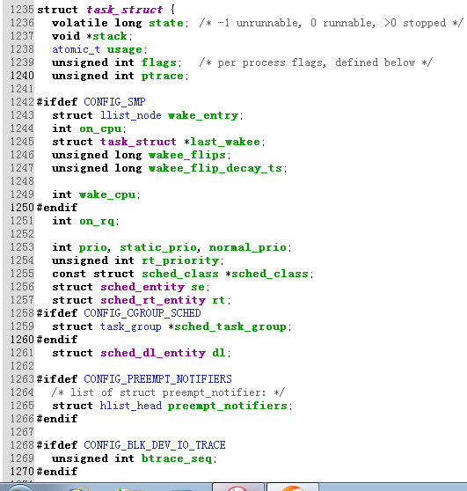This screenshot has width=467, height=491.
Task: Click the 'wake_cpu' identifier
Action: coord(107,194)
